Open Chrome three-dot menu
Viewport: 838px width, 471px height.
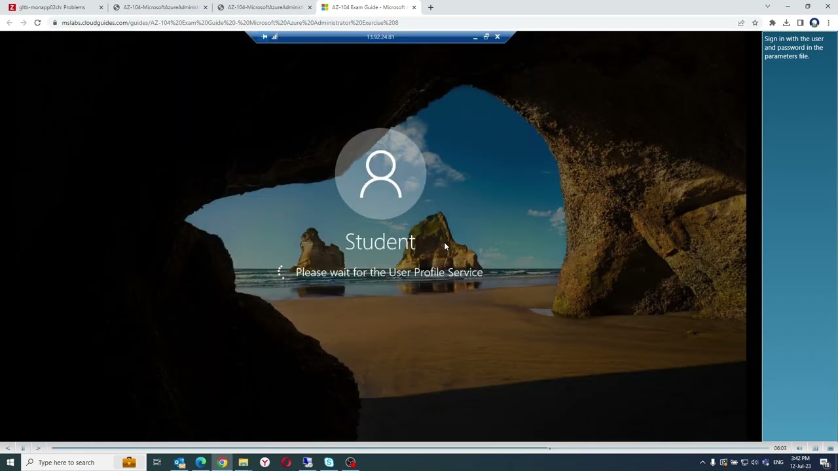point(828,22)
